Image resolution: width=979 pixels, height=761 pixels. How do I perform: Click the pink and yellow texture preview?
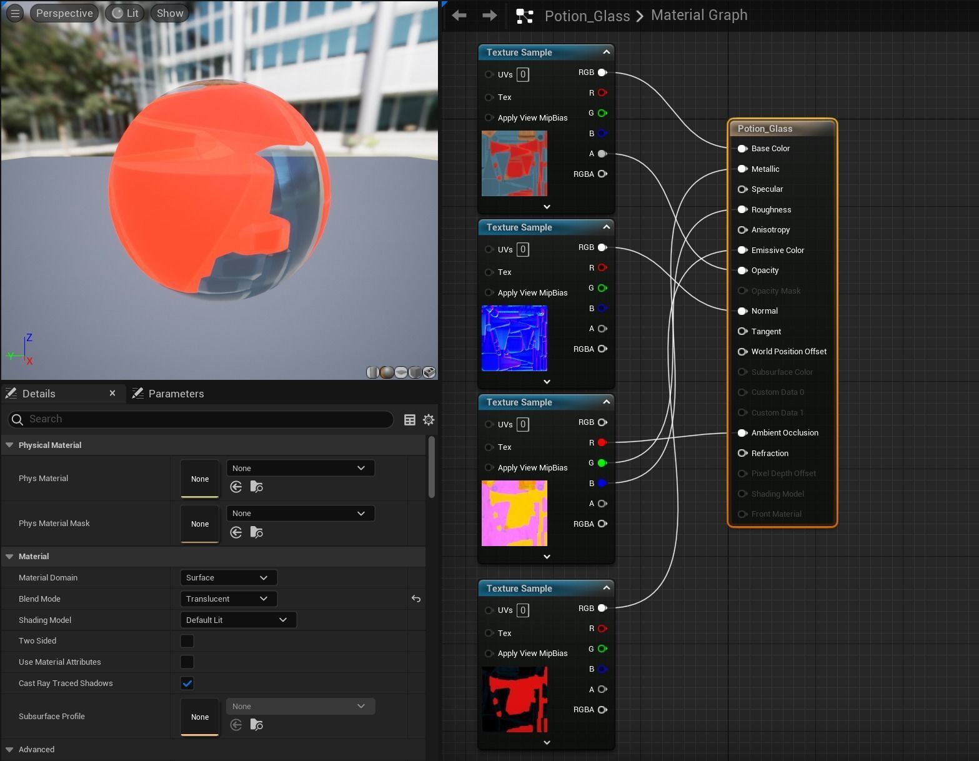click(x=514, y=513)
